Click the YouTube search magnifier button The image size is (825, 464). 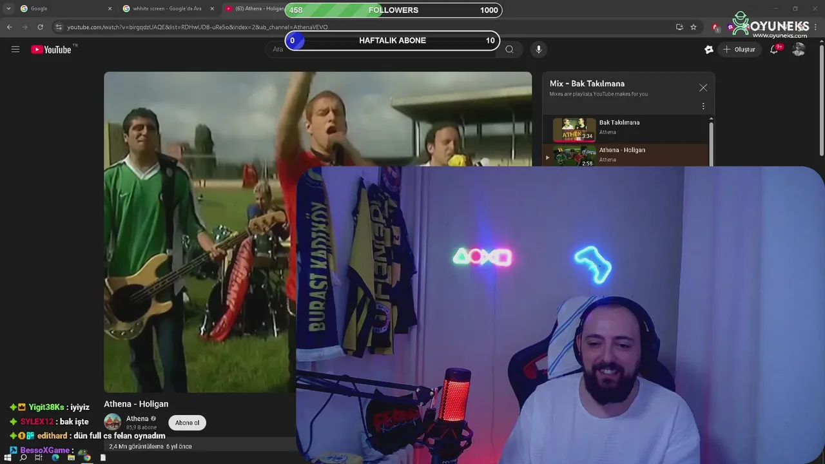pyautogui.click(x=509, y=49)
